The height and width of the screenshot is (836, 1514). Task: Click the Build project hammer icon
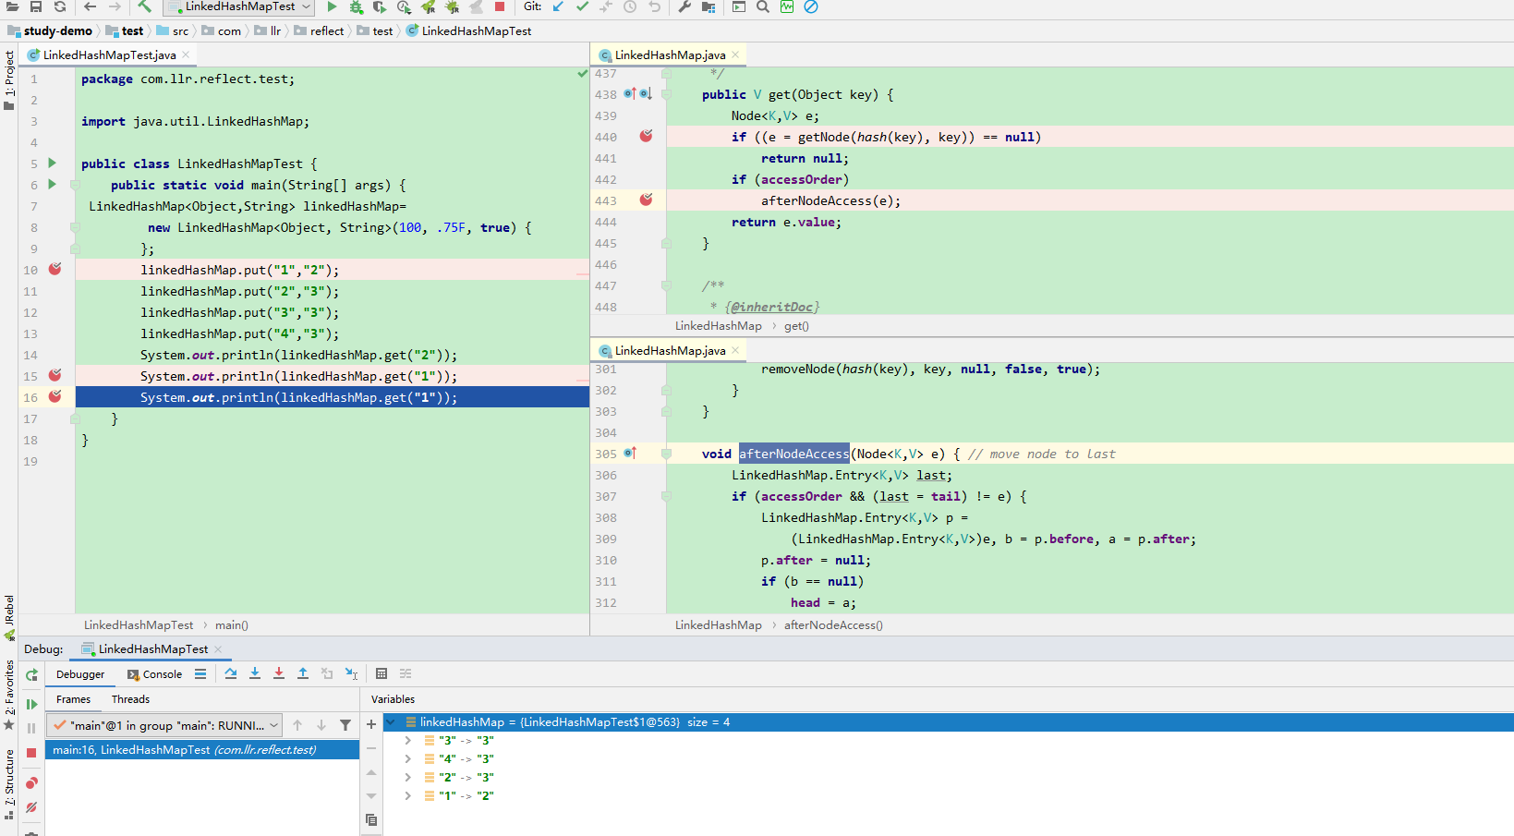145,6
